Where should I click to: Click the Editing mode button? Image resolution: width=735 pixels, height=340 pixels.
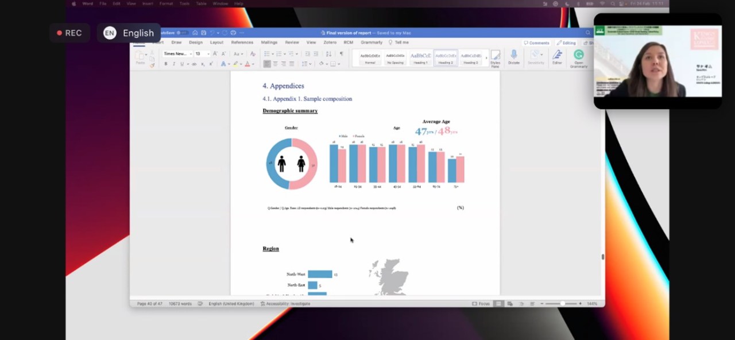pyautogui.click(x=566, y=43)
